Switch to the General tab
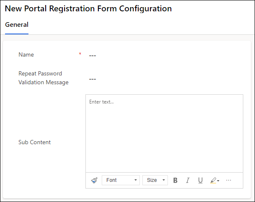Viewport: 255px width, 202px height. (x=17, y=25)
